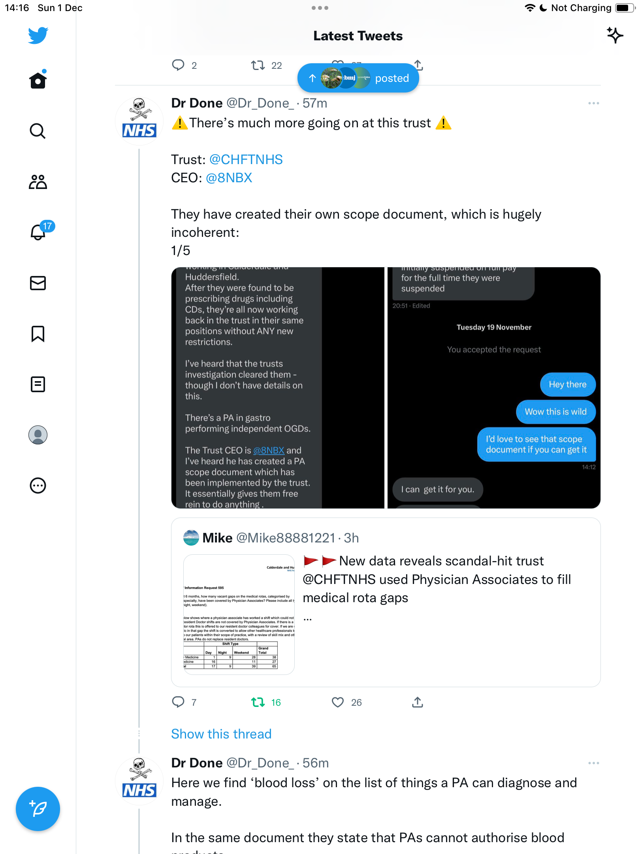640x854 pixels.
Task: Open Bookmarks icon in sidebar
Action: [38, 334]
